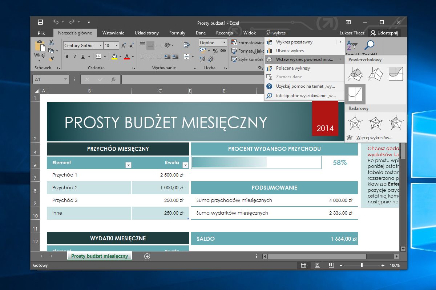The height and width of the screenshot is (290, 436).
Task: Expand the Ogólne number format dropdown
Action: point(224,43)
